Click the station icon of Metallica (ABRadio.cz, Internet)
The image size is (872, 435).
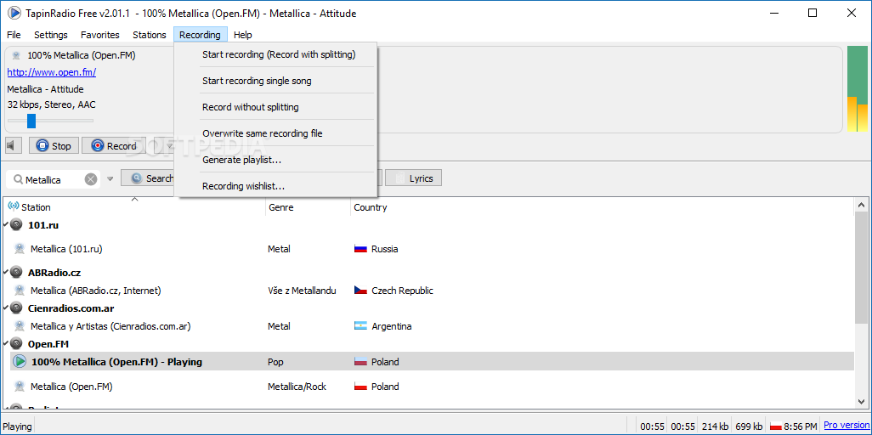point(20,291)
